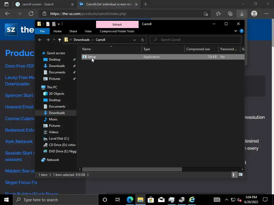Viewport: 274px width, 205px height.
Task: Open the File menu in Explorer
Action: pyautogui.click(x=42, y=31)
